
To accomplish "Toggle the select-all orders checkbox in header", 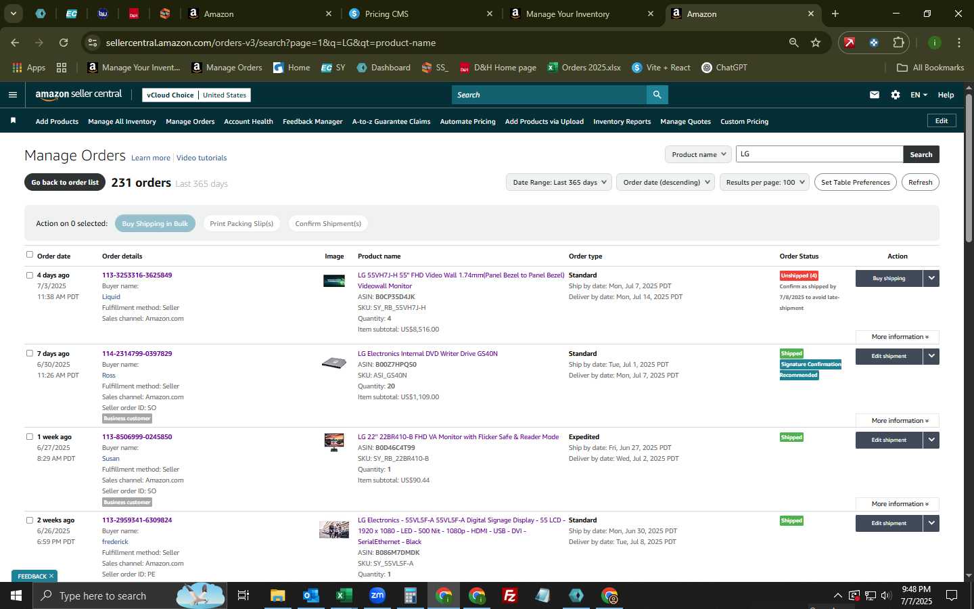I will [29, 254].
